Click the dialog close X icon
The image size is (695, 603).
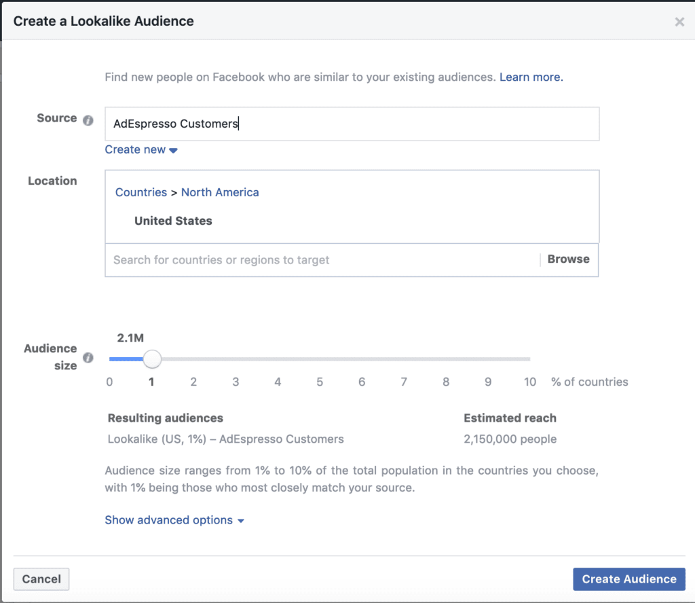pyautogui.click(x=679, y=21)
